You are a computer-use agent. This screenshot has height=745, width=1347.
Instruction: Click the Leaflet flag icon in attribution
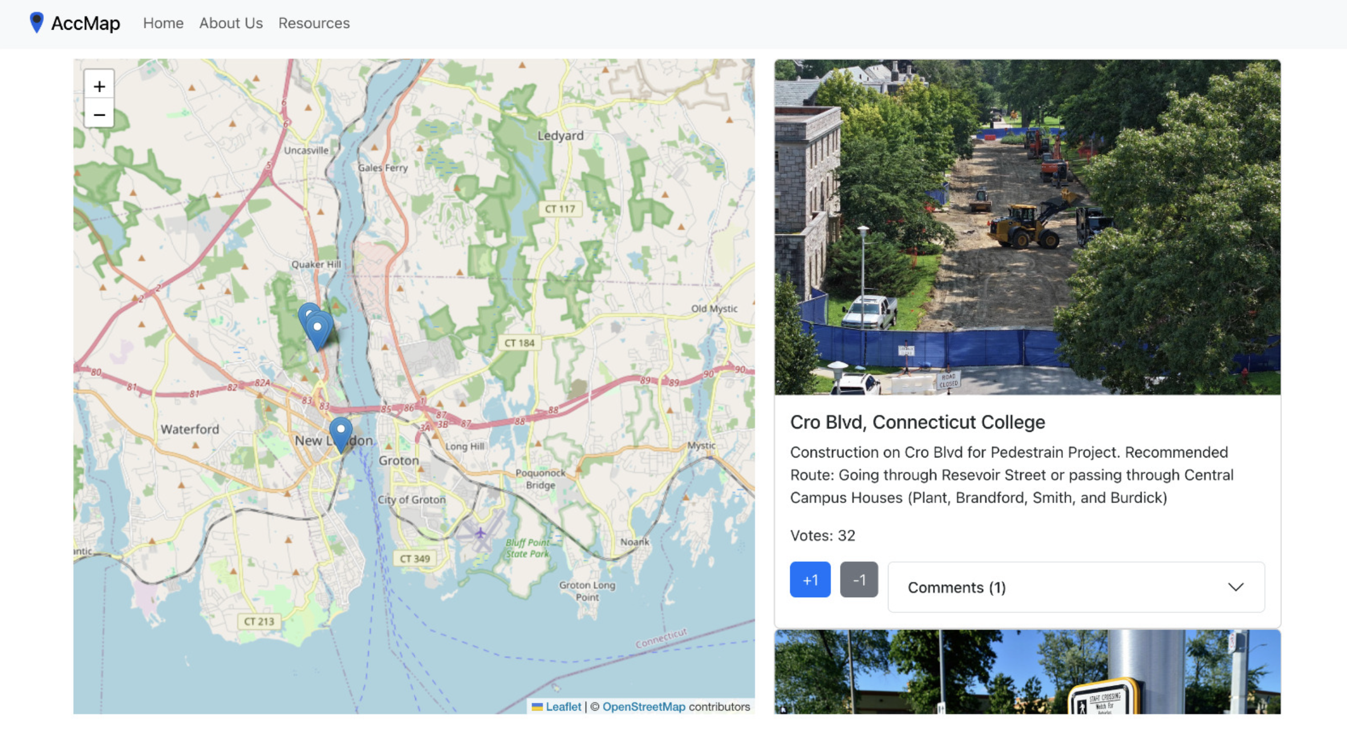pyautogui.click(x=537, y=707)
